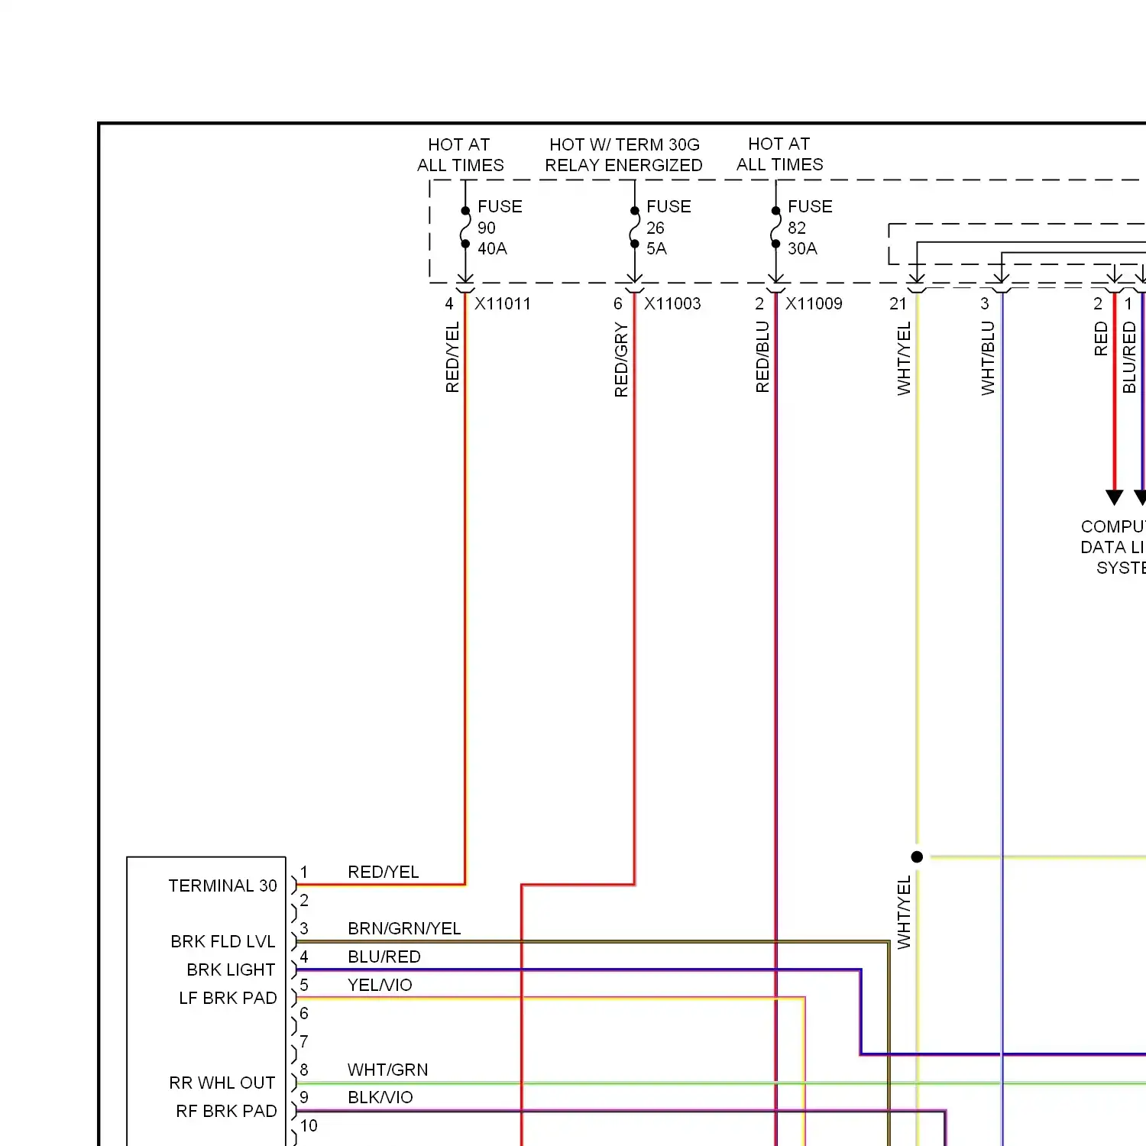
Task: Click pin "4" beside connector X11011
Action: [x=449, y=303]
